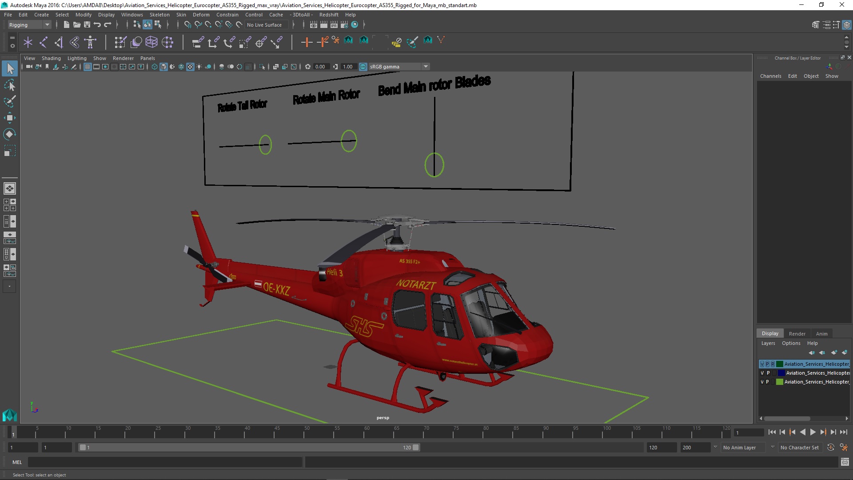Start IPR render from the status line
The height and width of the screenshot is (480, 853).
click(x=334, y=25)
